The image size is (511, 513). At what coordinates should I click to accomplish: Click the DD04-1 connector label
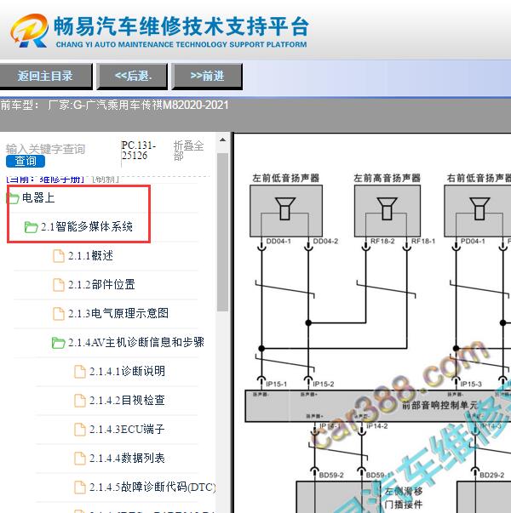coord(278,242)
